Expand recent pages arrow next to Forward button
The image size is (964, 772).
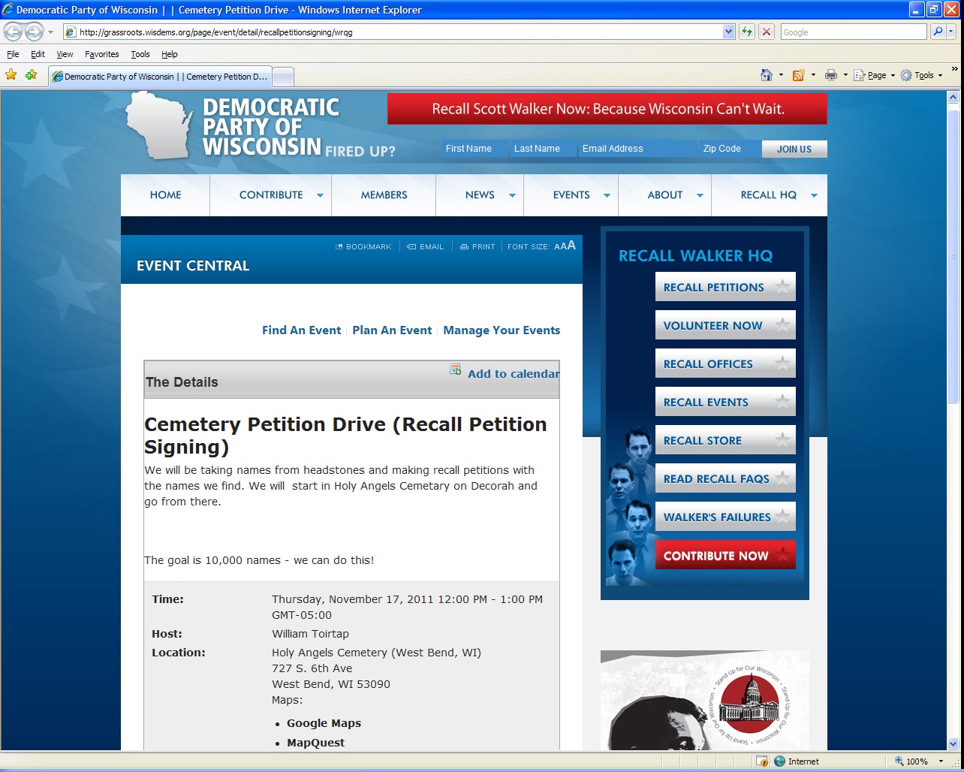50,32
